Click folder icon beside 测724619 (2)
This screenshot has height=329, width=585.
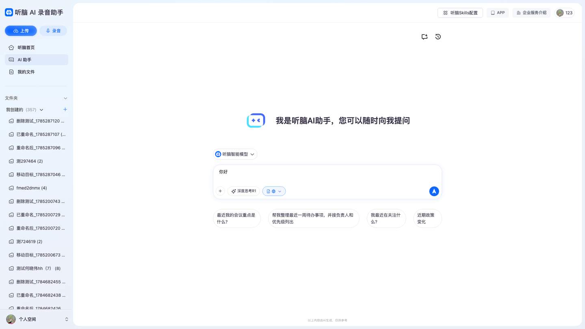(11, 242)
